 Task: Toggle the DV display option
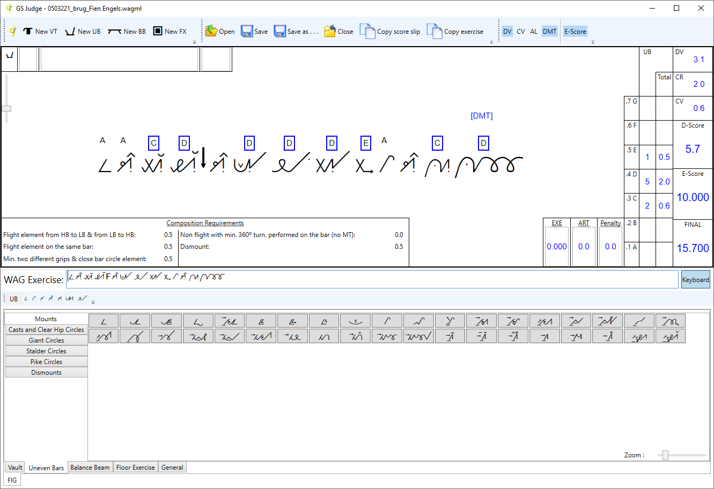point(507,31)
